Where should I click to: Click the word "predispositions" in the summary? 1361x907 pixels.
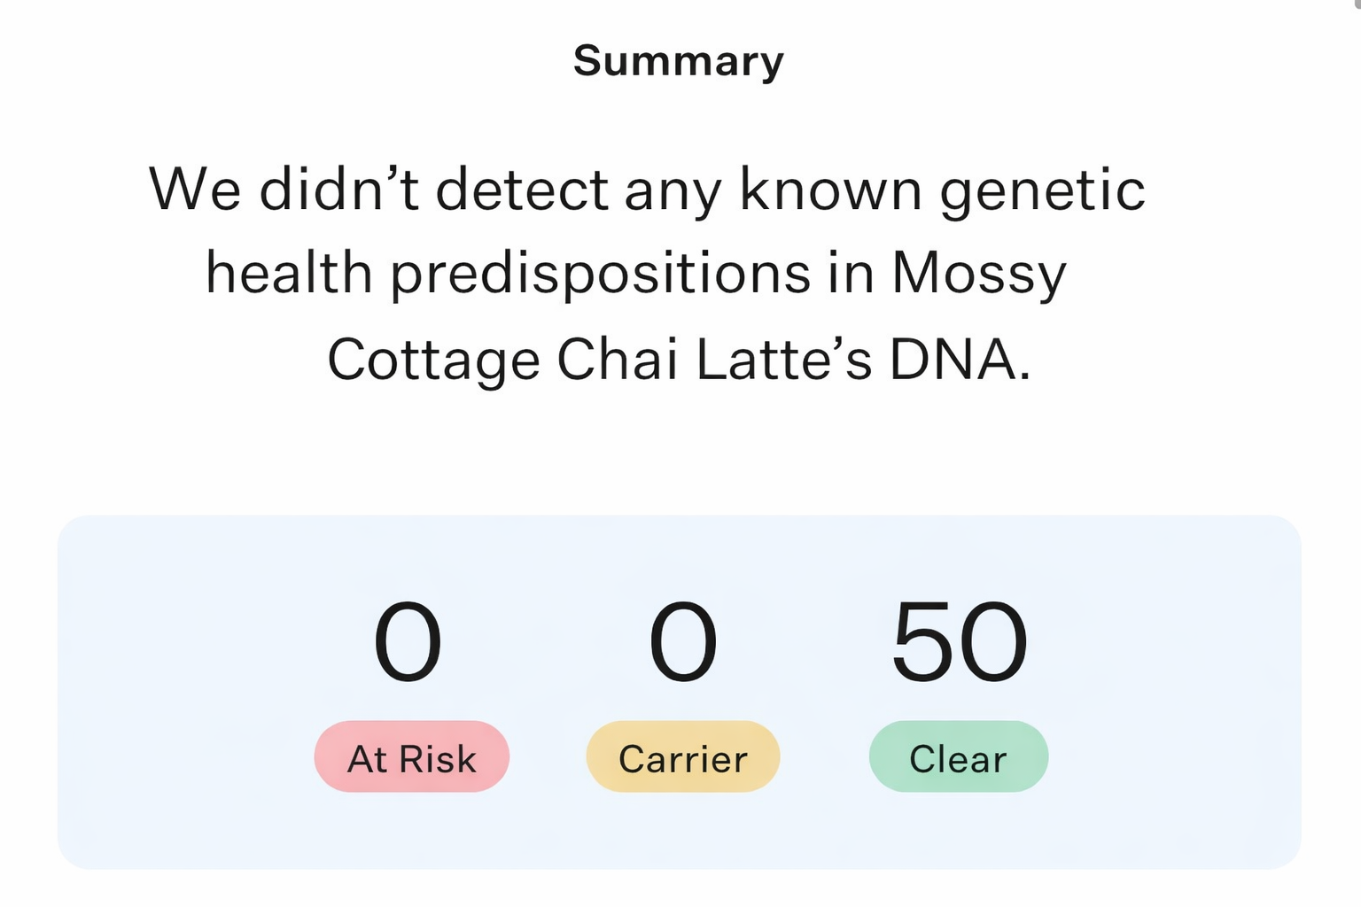pyautogui.click(x=600, y=274)
